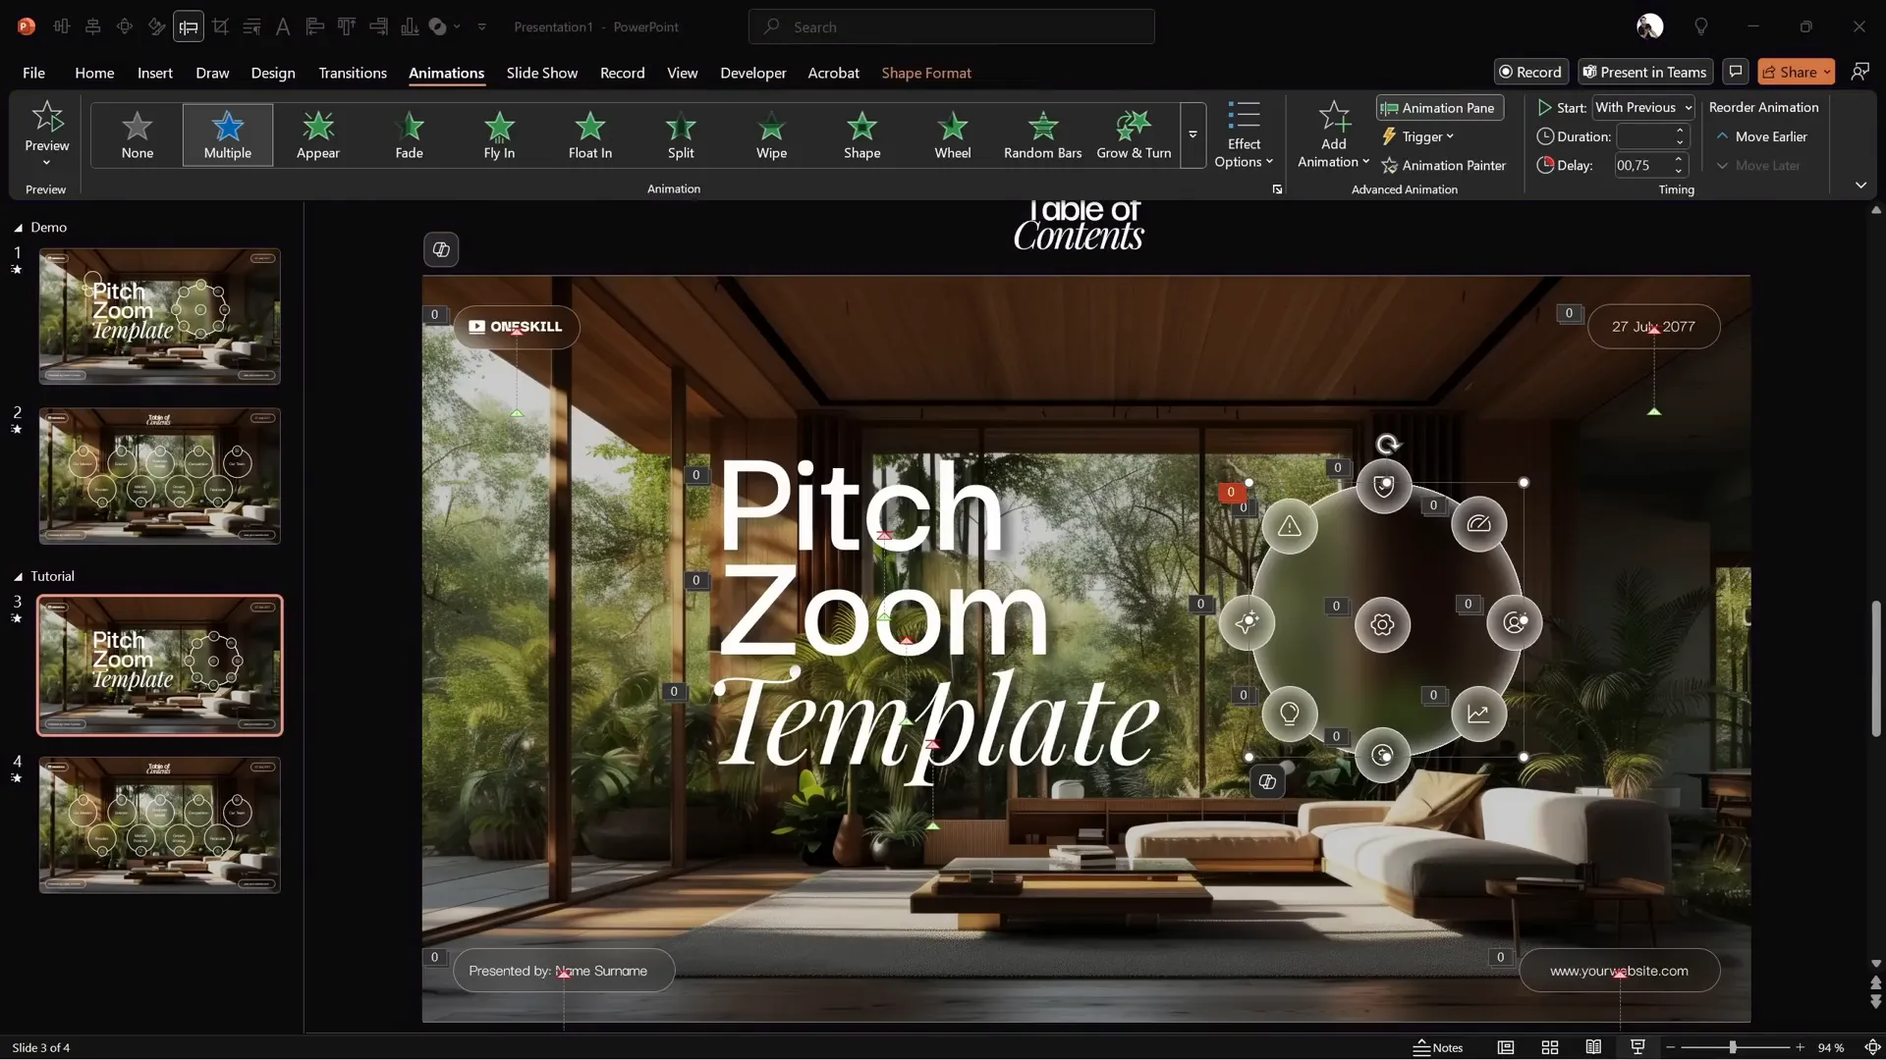The image size is (1886, 1060).
Task: Collapse the Demo section in slide panel
Action: coord(18,228)
